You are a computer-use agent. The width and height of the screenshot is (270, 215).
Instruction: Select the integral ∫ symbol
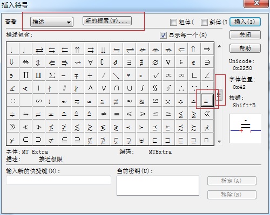pos(142,88)
